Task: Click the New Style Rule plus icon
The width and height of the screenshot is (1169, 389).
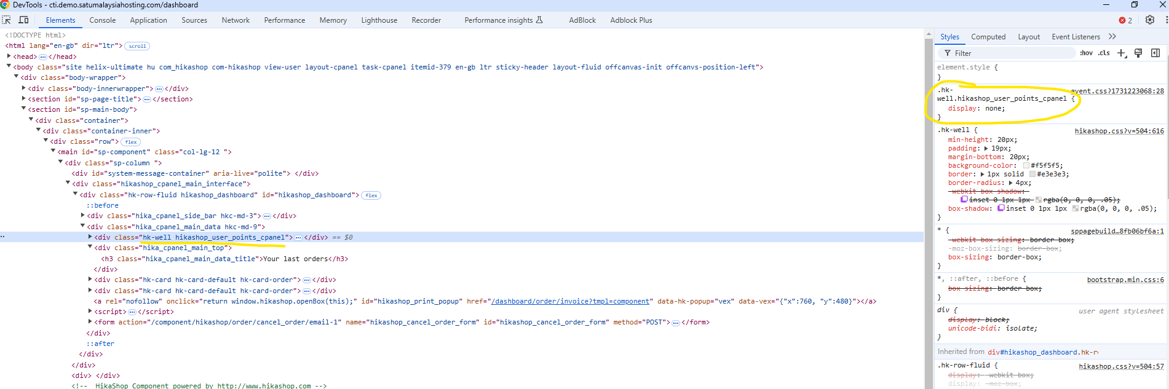Action: point(1122,53)
